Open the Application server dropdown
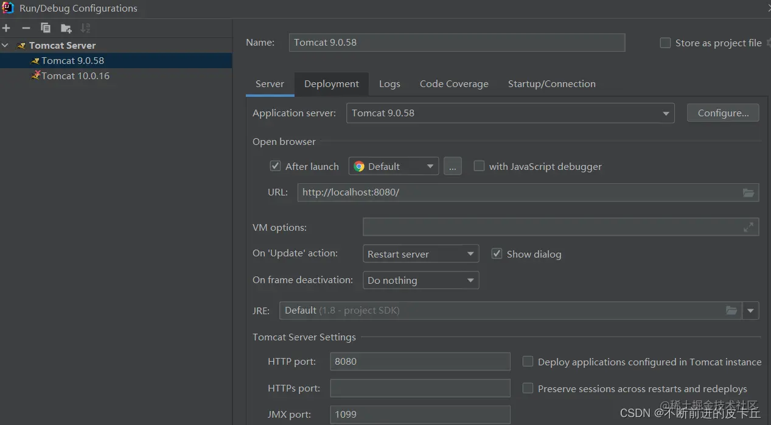Viewport: 771px width, 425px height. coord(510,113)
